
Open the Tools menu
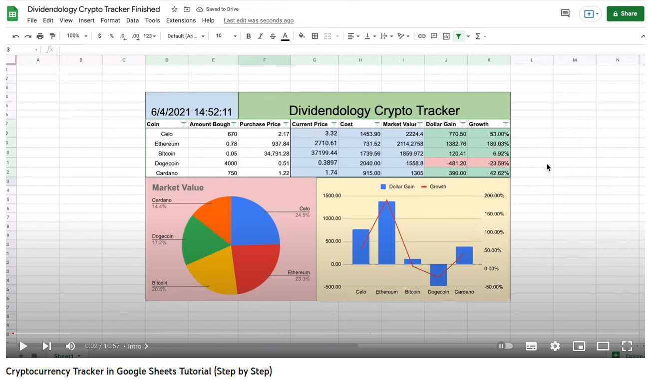pos(152,20)
